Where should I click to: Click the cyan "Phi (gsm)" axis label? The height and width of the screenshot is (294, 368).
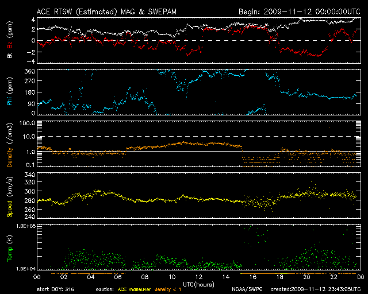coord(10,92)
